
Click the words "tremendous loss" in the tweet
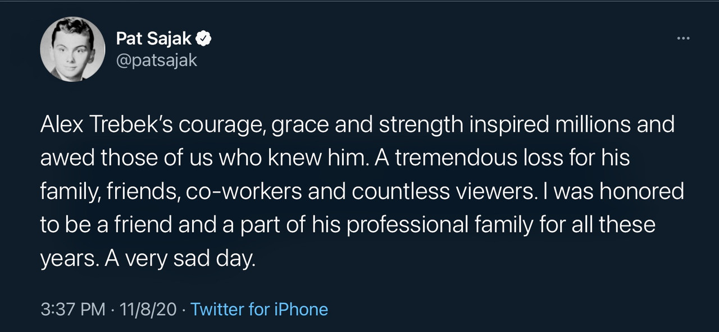coord(494,158)
